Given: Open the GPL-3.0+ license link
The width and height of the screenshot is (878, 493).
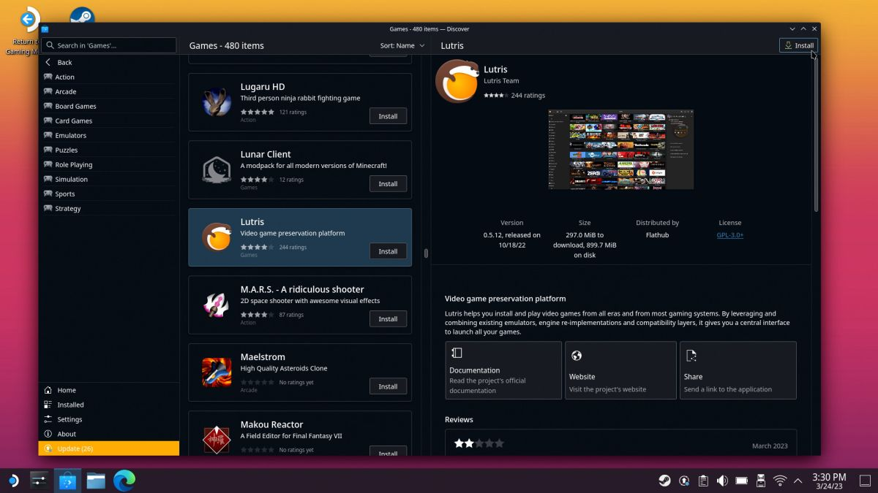Looking at the screenshot, I should click(x=729, y=235).
